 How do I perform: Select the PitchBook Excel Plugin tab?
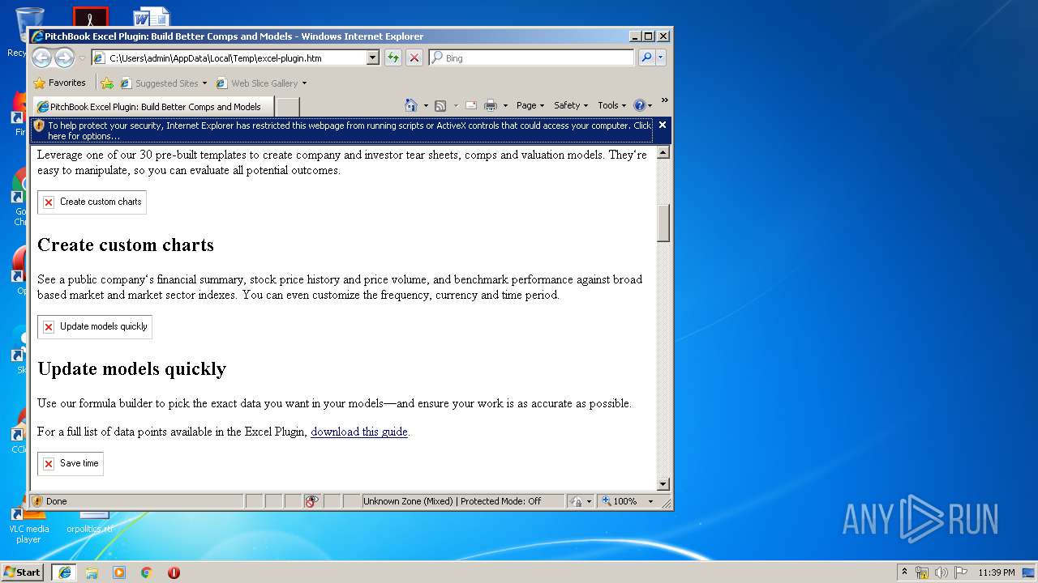click(153, 107)
